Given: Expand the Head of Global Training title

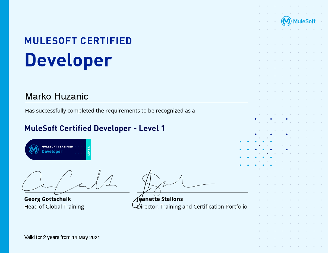Looking at the screenshot, I should 54,206.
